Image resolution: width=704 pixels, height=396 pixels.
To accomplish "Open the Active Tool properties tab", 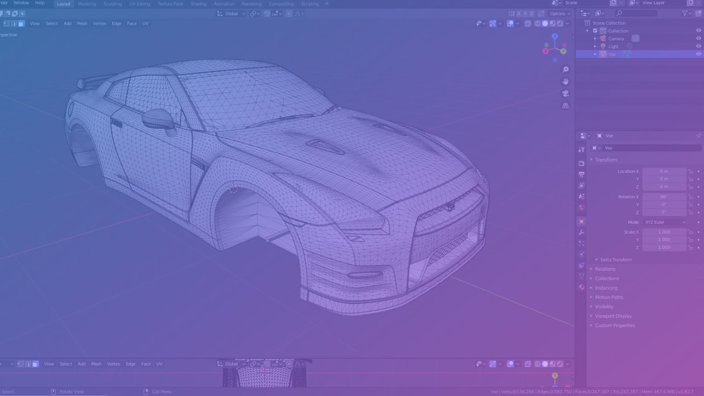I will point(582,149).
